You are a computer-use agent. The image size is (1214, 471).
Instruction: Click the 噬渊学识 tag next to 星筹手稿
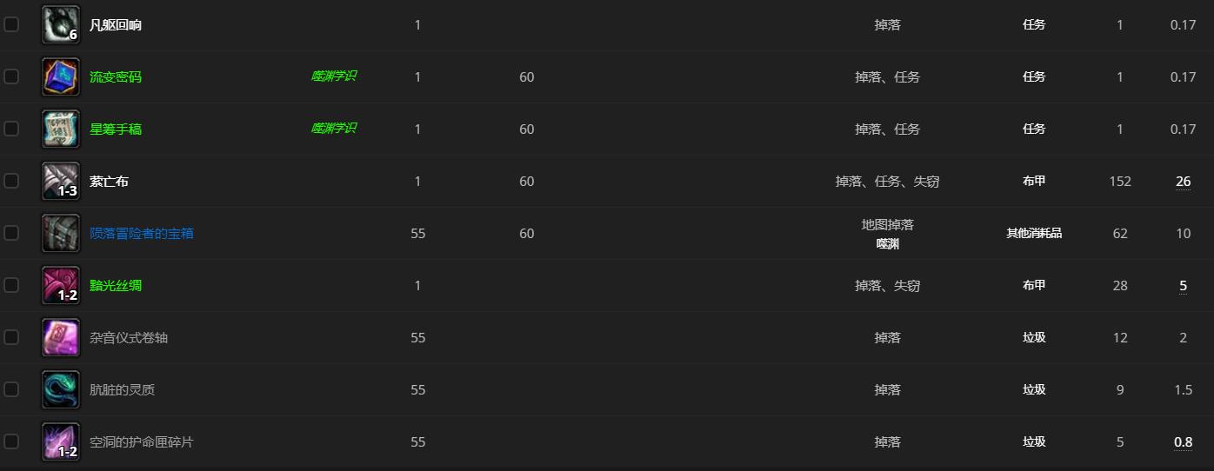click(x=334, y=129)
